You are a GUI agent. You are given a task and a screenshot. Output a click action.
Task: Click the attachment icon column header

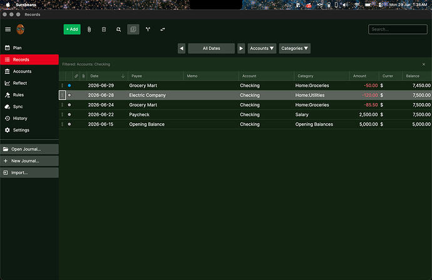(83, 76)
